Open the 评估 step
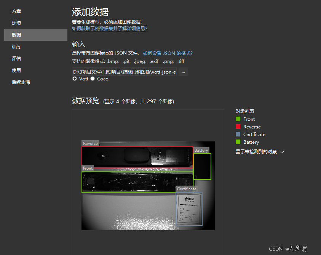 [x=16, y=59]
